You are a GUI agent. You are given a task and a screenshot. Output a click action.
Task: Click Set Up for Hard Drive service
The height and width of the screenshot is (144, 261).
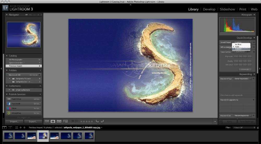pos(37,99)
